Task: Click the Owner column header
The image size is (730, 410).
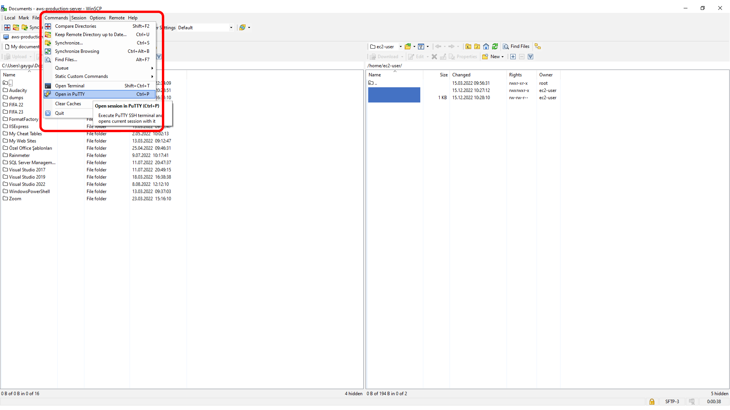Action: [x=548, y=75]
